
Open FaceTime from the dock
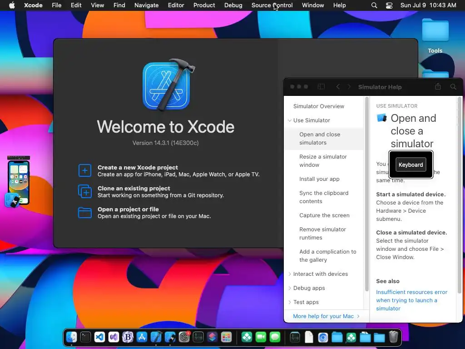[261, 337]
